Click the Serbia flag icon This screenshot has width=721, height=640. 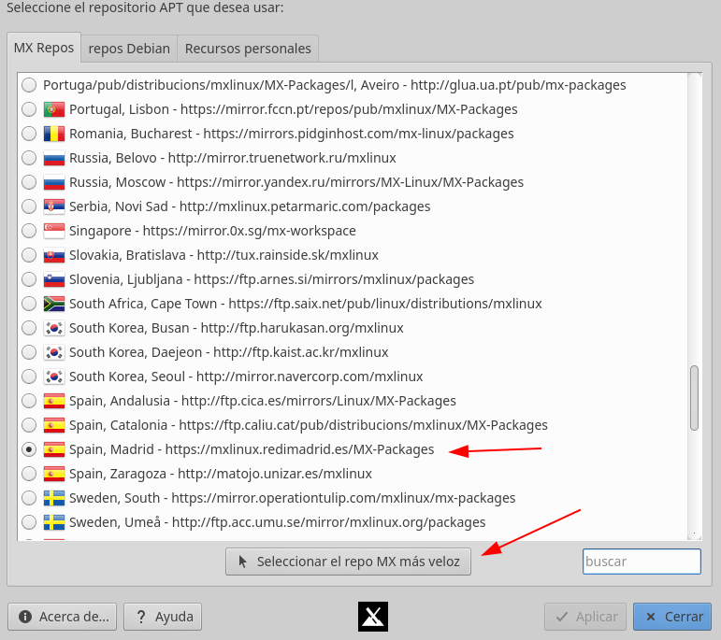(54, 206)
